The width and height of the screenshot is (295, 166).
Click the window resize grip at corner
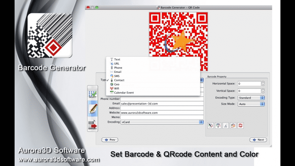pyautogui.click(x=271, y=146)
